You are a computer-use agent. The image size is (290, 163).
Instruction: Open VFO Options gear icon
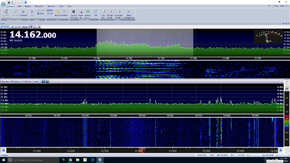64,13
